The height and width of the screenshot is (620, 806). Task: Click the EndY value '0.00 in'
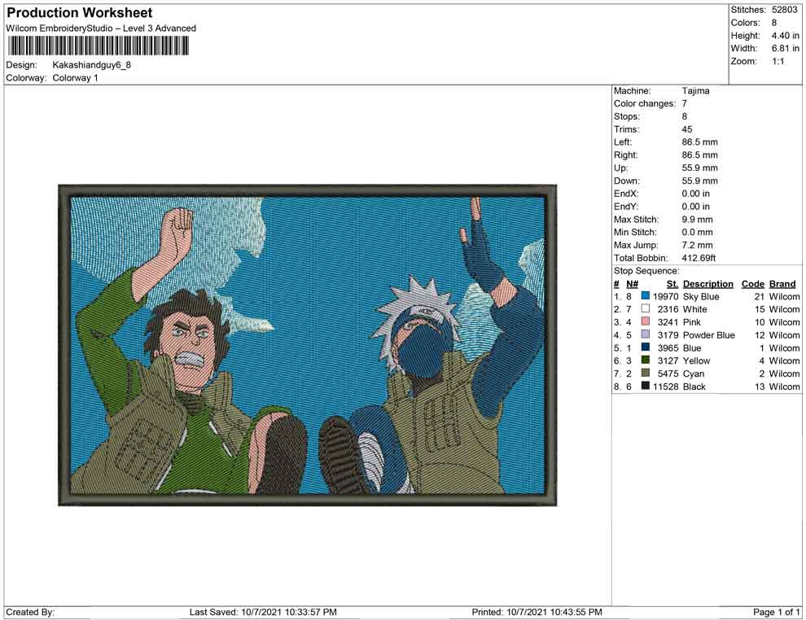[695, 207]
